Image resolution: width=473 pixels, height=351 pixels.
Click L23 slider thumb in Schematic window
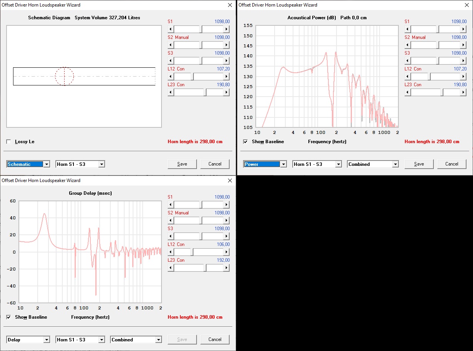click(205, 92)
